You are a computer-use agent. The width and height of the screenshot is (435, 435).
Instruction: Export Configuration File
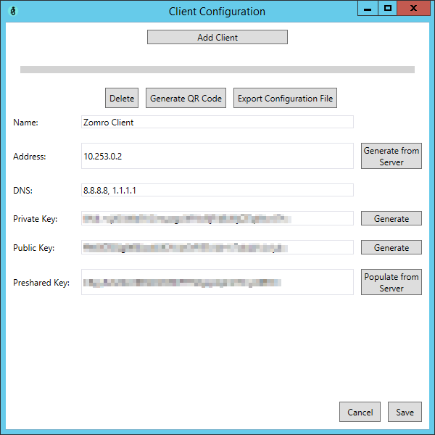[285, 98]
